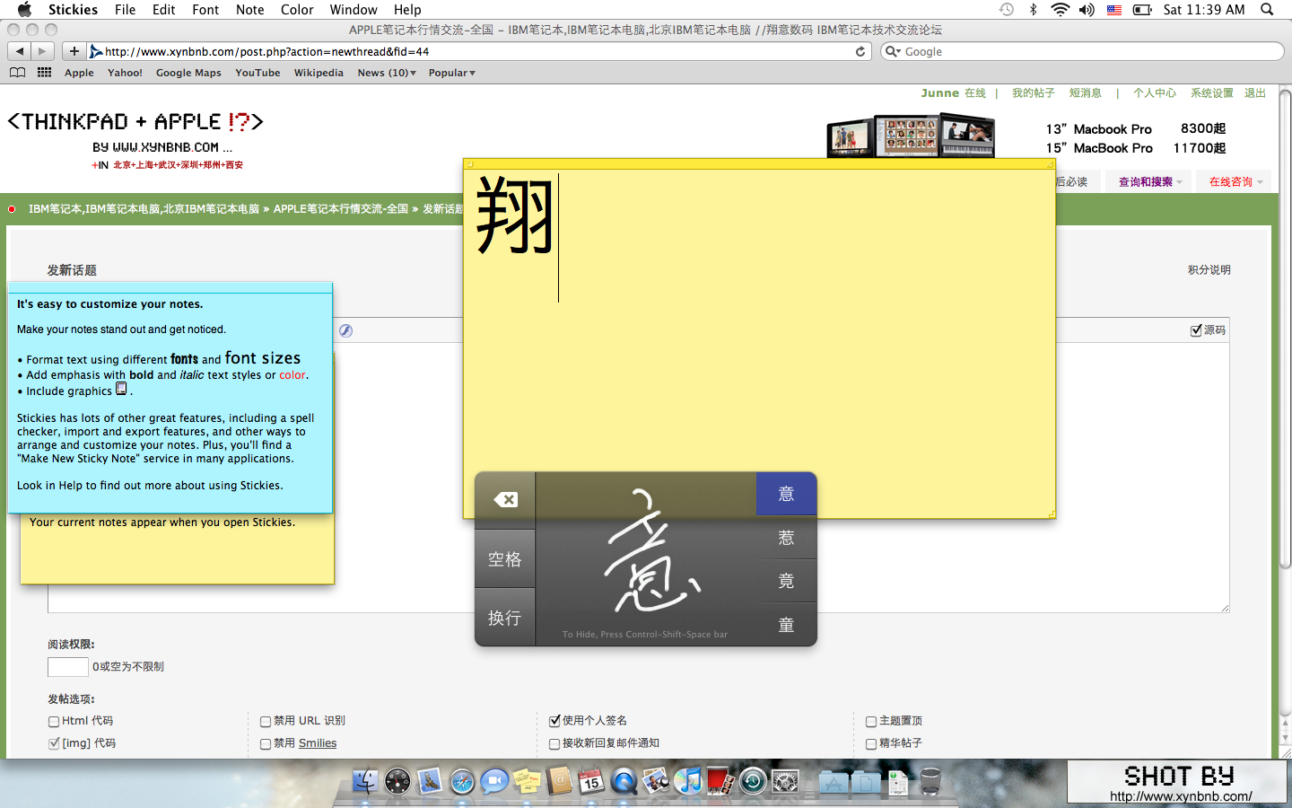Choose the 惹 character candidate
Image resolution: width=1292 pixels, height=808 pixels.
coord(786,538)
